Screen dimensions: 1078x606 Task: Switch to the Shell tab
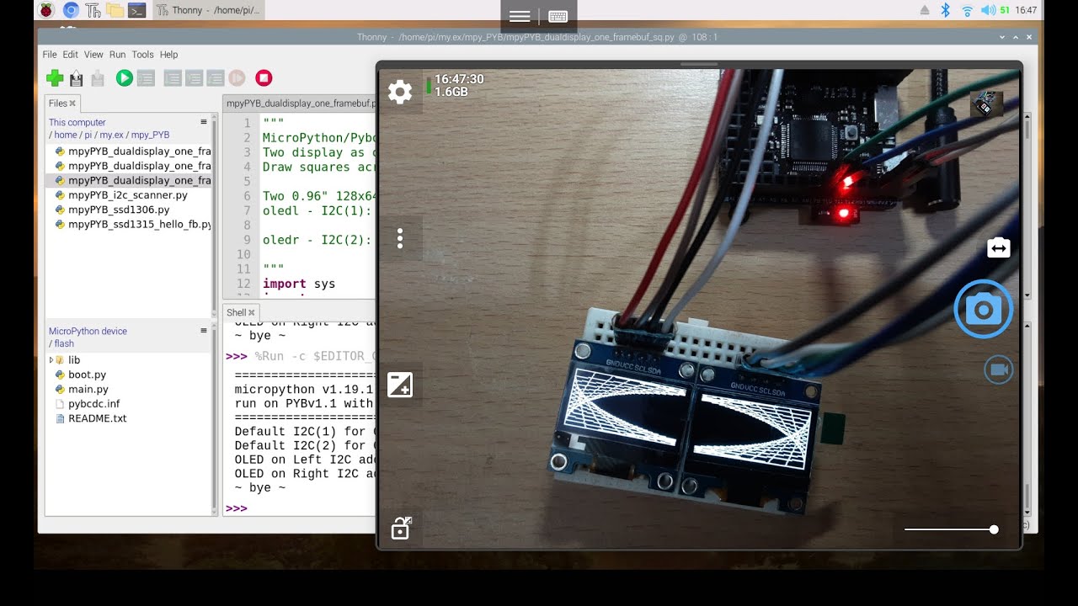click(237, 311)
